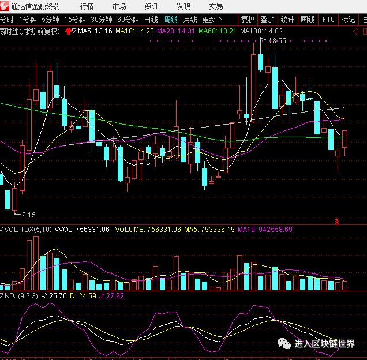This screenshot has width=367, height=360.
Task: Click the MA5: 13.16 label
Action: click(95, 31)
